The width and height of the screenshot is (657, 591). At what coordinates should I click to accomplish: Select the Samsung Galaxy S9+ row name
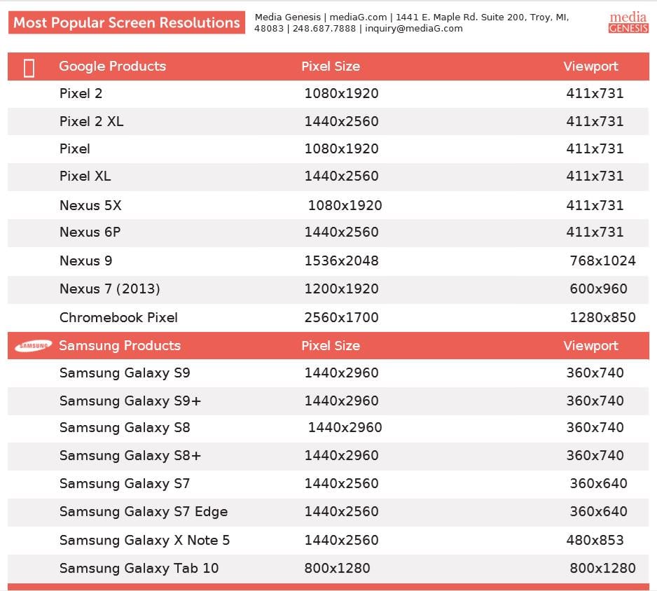click(x=130, y=401)
